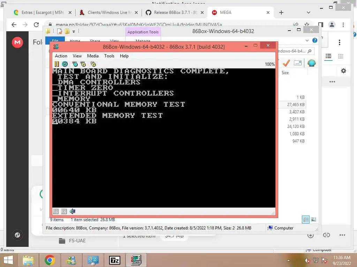Viewport: 357px width, 267px height.
Task: Close the MEGA Chrome tab
Action: (268, 13)
